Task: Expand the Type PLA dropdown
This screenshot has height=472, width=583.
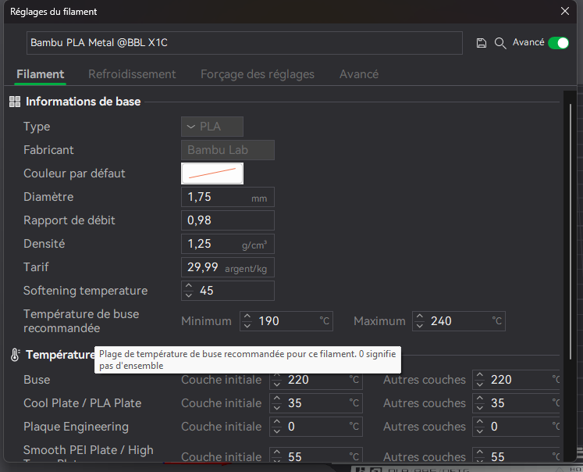Action: pyautogui.click(x=212, y=127)
